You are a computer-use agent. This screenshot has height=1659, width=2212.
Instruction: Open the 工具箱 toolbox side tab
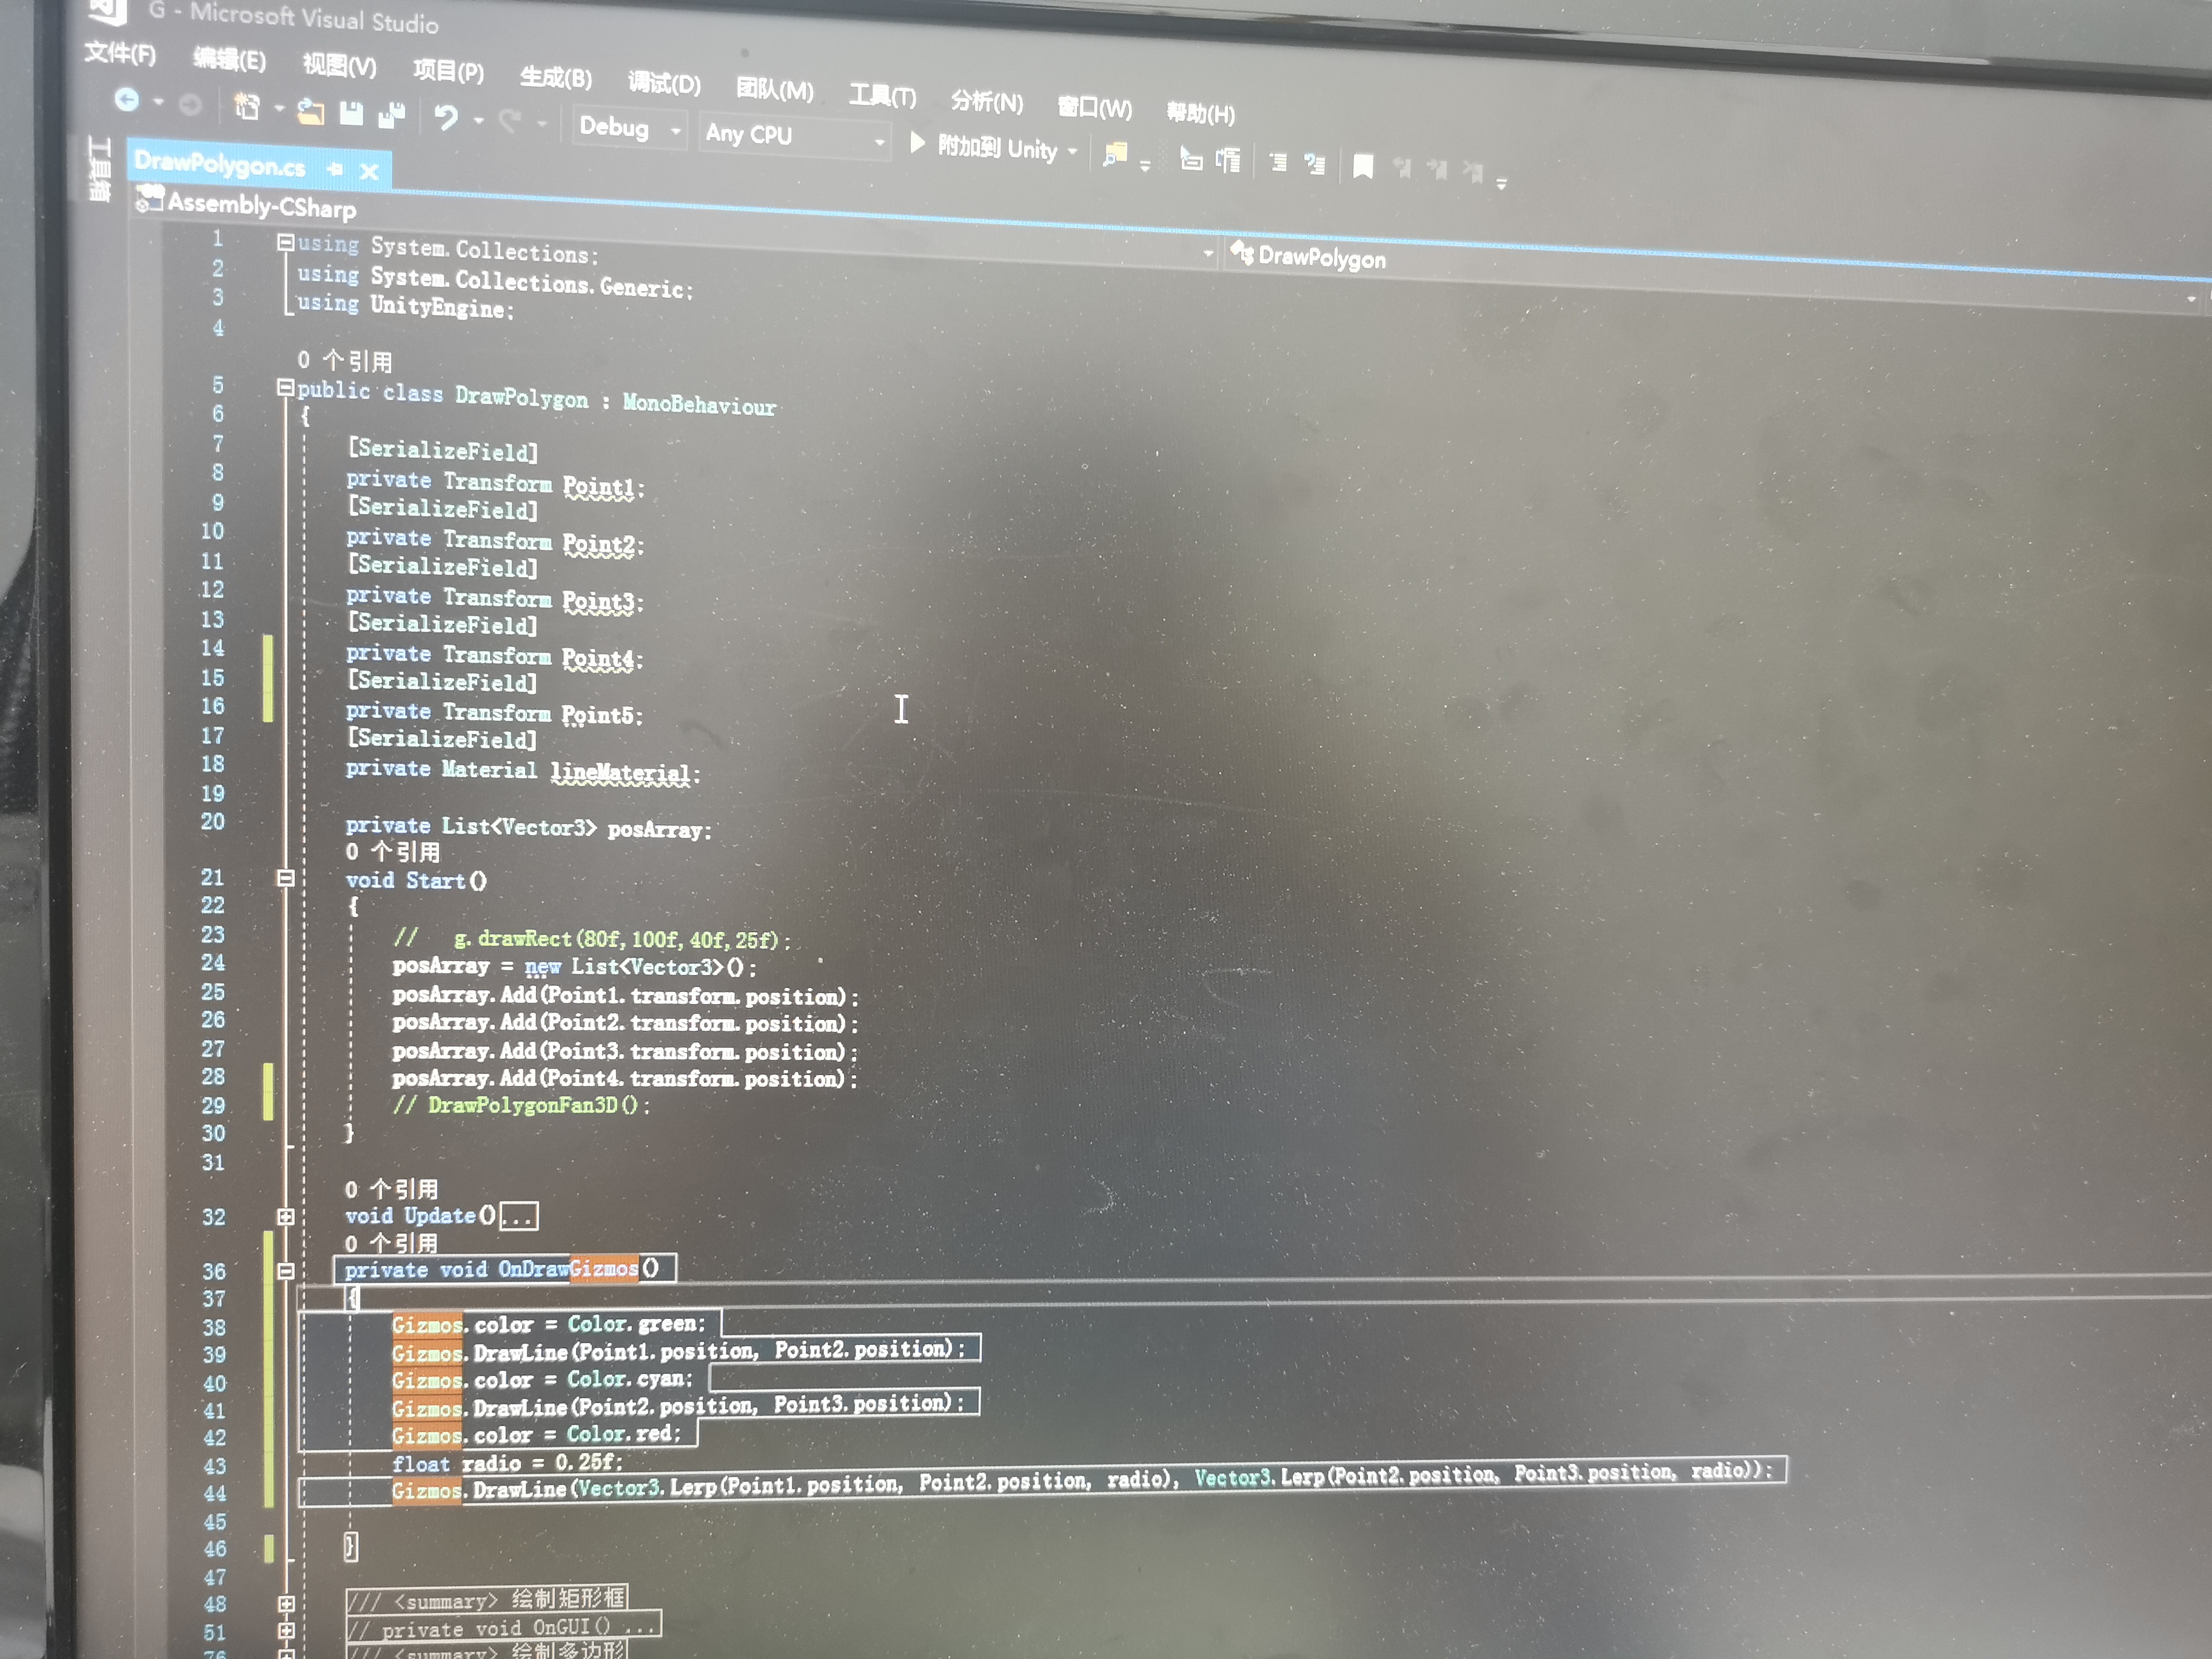[99, 167]
